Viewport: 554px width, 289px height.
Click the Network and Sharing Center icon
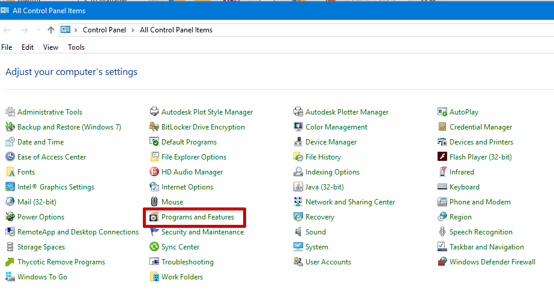[x=298, y=202]
